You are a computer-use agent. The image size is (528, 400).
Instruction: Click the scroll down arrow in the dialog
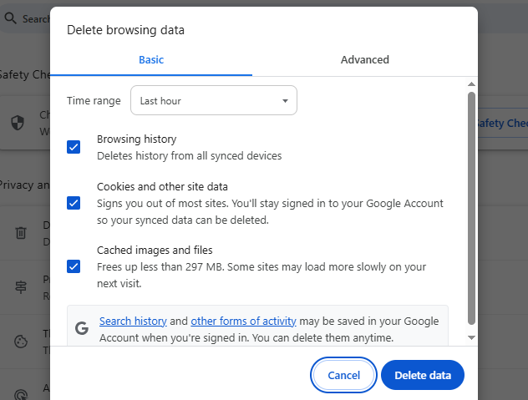click(471, 337)
